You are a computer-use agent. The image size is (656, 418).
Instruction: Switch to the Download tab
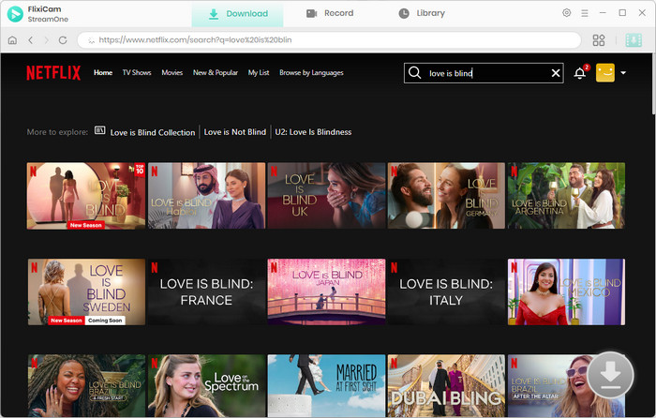tap(238, 14)
